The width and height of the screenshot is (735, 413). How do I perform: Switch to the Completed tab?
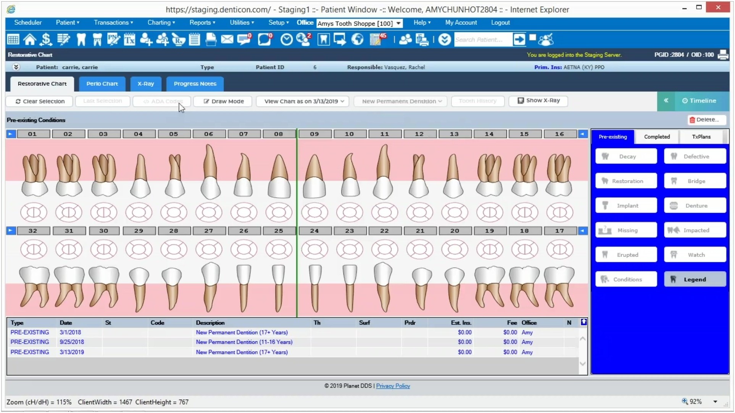pyautogui.click(x=657, y=137)
